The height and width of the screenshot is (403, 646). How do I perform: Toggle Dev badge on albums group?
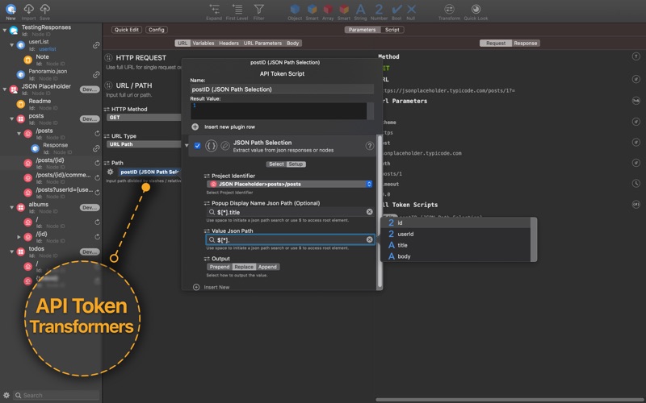(90, 208)
